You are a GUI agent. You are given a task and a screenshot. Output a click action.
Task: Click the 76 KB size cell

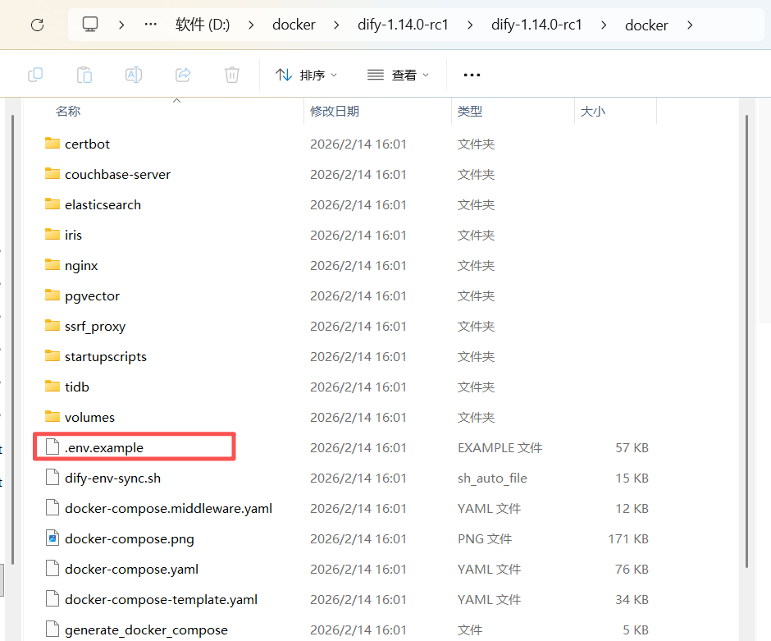[x=632, y=569]
